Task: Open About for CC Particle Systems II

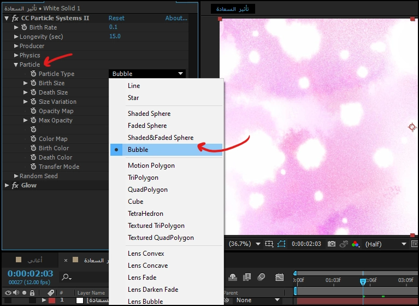Action: (176, 18)
